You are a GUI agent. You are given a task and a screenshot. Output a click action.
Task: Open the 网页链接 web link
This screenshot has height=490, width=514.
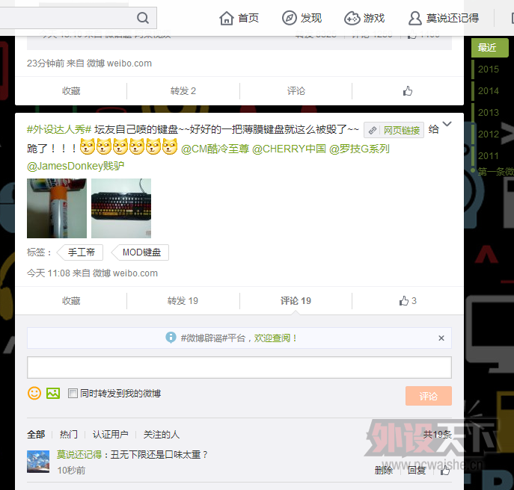click(394, 130)
